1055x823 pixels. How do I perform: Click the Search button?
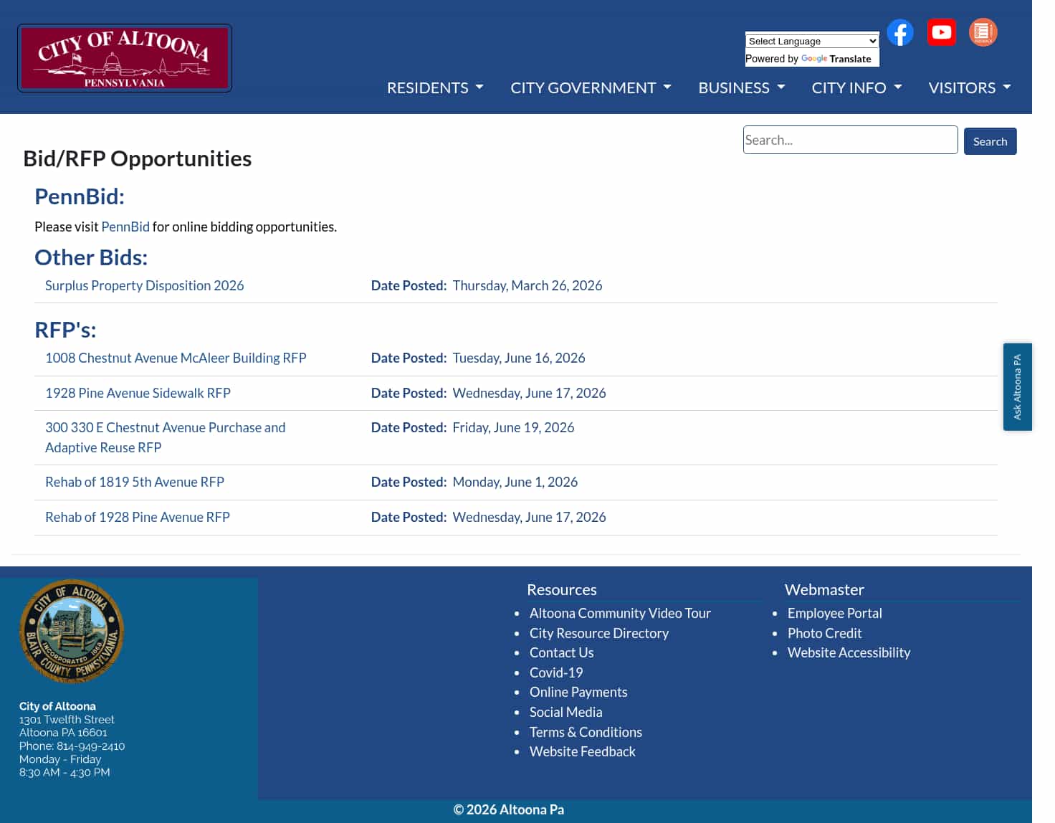tap(990, 141)
